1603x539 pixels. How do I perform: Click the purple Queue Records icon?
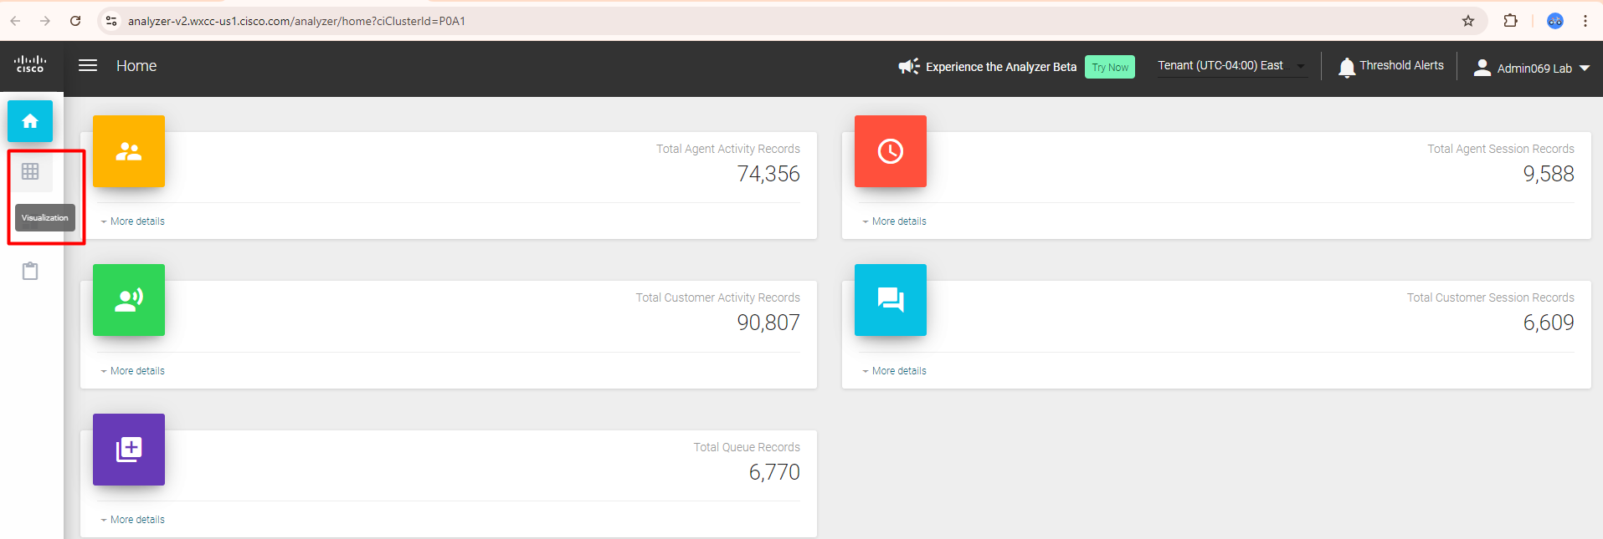click(129, 450)
